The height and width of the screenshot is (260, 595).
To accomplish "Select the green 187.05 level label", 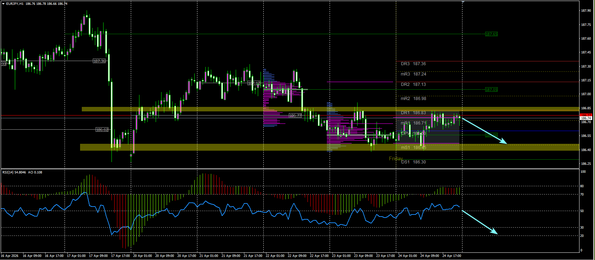I will [491, 90].
